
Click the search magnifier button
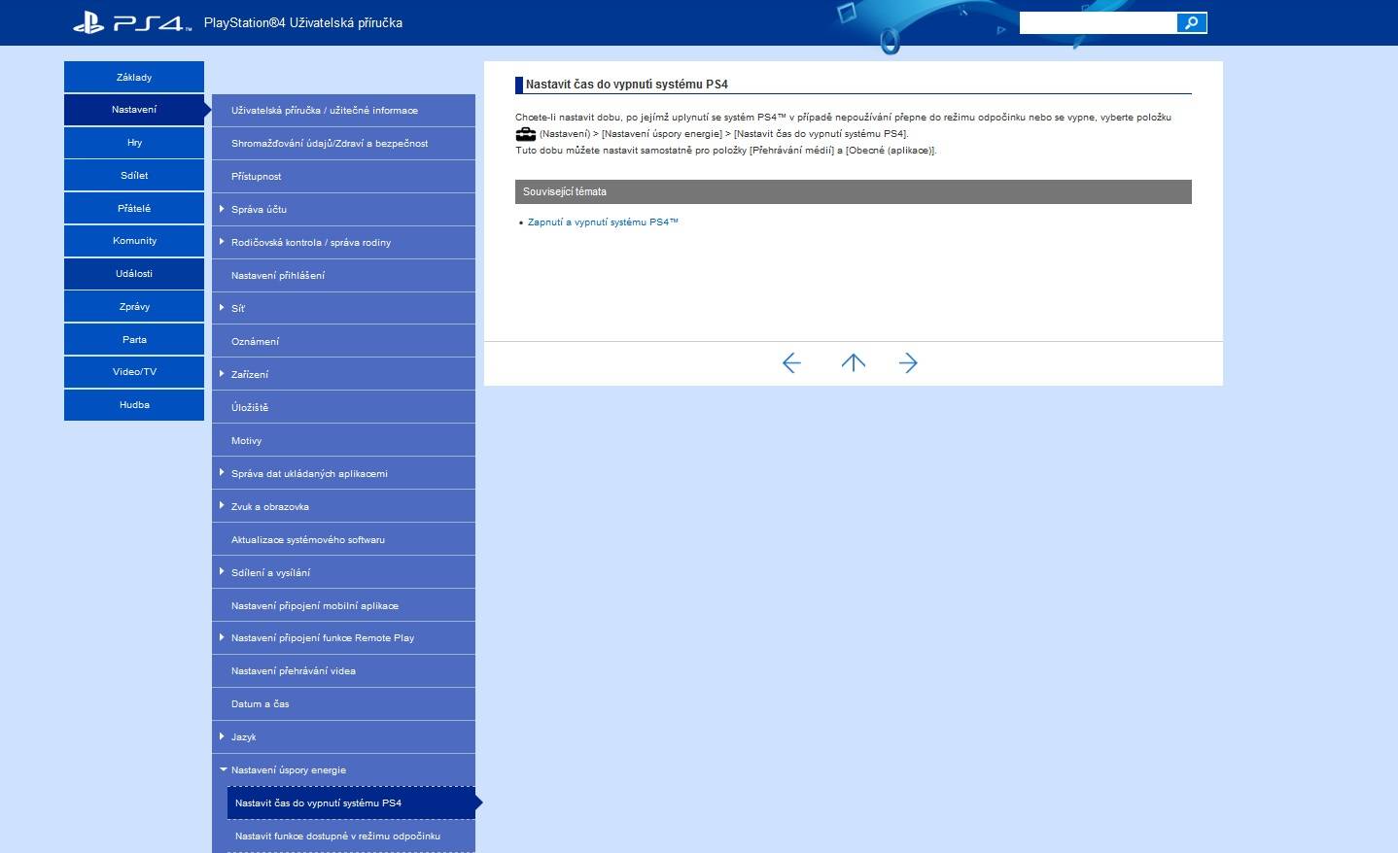tap(1191, 22)
